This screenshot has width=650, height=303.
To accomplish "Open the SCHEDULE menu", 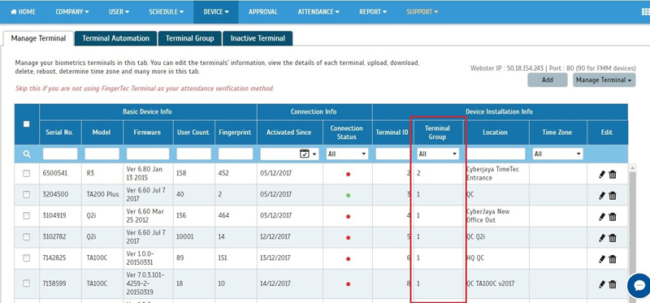I will pyautogui.click(x=167, y=12).
